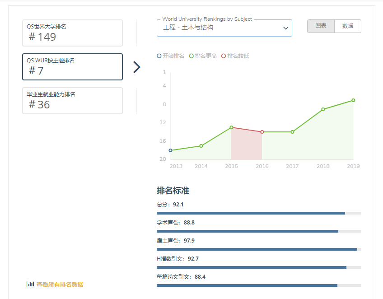Select the QS世界大学排名 #149 card
The image size is (383, 299).
tap(72, 33)
